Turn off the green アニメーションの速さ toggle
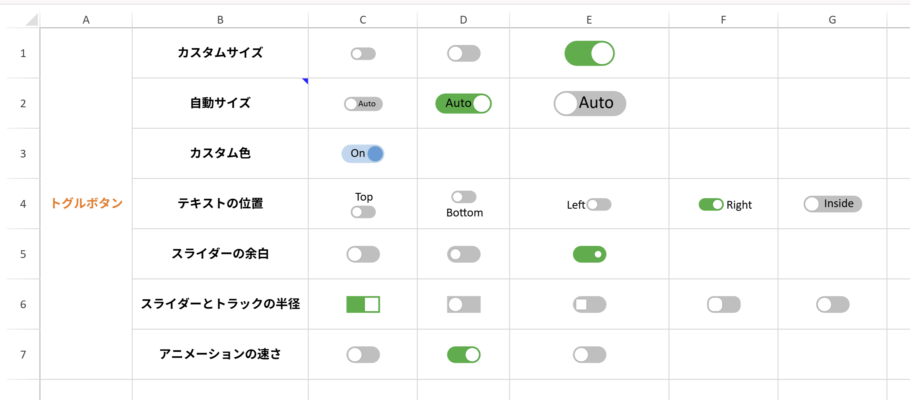Viewport: 910px width, 400px height. coord(464,355)
